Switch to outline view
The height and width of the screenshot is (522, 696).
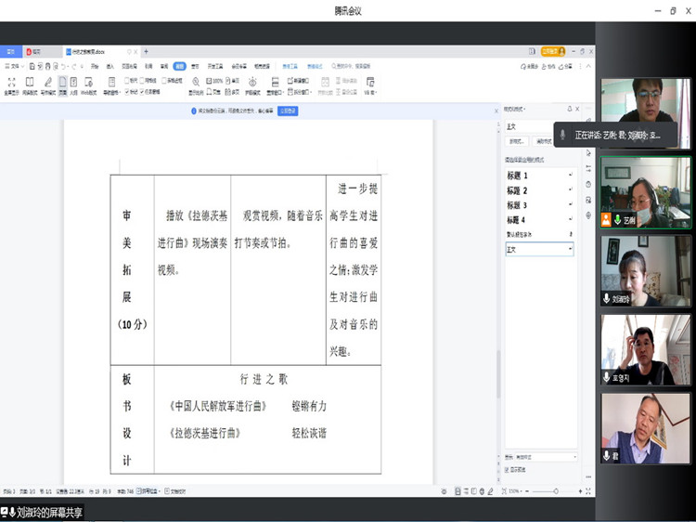[73, 82]
